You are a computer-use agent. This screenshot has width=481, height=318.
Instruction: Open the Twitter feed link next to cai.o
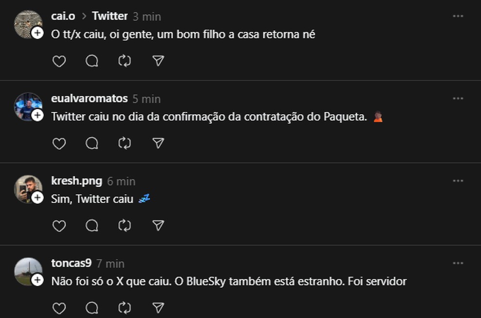pyautogui.click(x=109, y=16)
